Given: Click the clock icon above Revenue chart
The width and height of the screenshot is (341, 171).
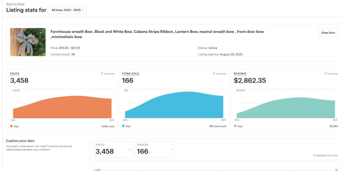Looking at the screenshot, I should point(326,74).
